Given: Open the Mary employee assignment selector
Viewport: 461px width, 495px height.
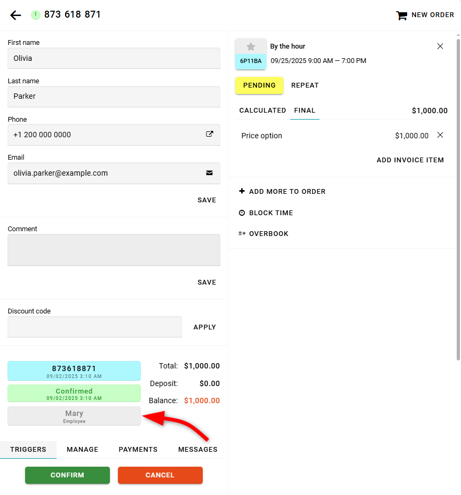Looking at the screenshot, I should pos(74,416).
